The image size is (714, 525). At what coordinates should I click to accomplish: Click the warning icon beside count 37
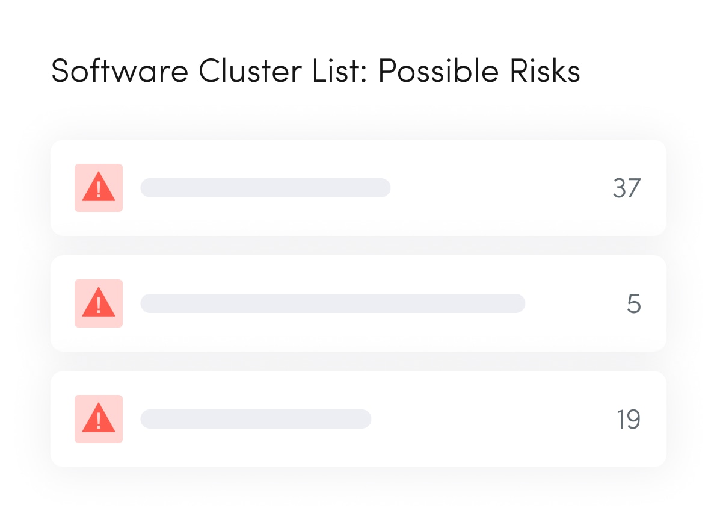click(99, 188)
